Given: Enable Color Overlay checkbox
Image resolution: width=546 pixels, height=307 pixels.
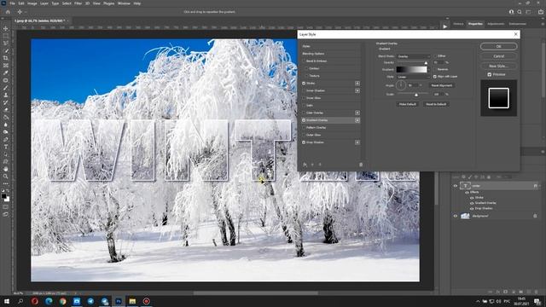Looking at the screenshot, I should [x=304, y=113].
